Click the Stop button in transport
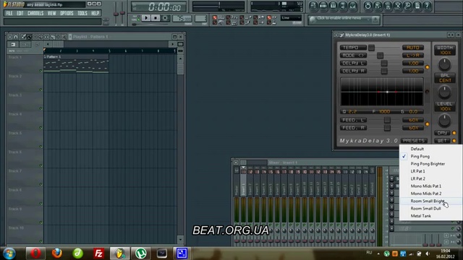Viewport: 463px width, 260px height. [156, 18]
